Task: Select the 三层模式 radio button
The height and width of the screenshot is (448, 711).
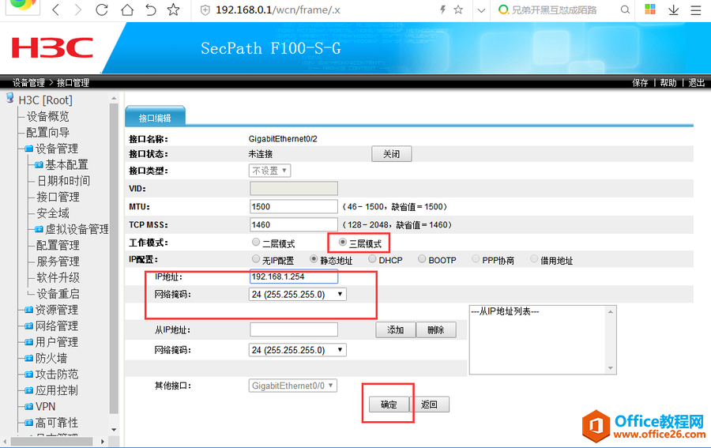Action: (x=343, y=242)
